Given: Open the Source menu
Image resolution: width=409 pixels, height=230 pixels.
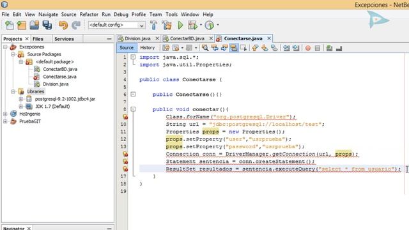Looking at the screenshot, I should [68, 14].
